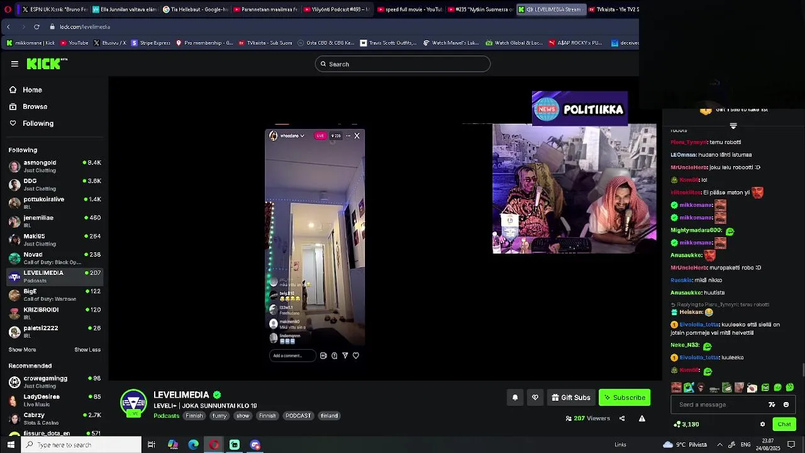This screenshot has height=453, width=805.
Task: Click the 3,130 channel points balance
Action: 686,424
